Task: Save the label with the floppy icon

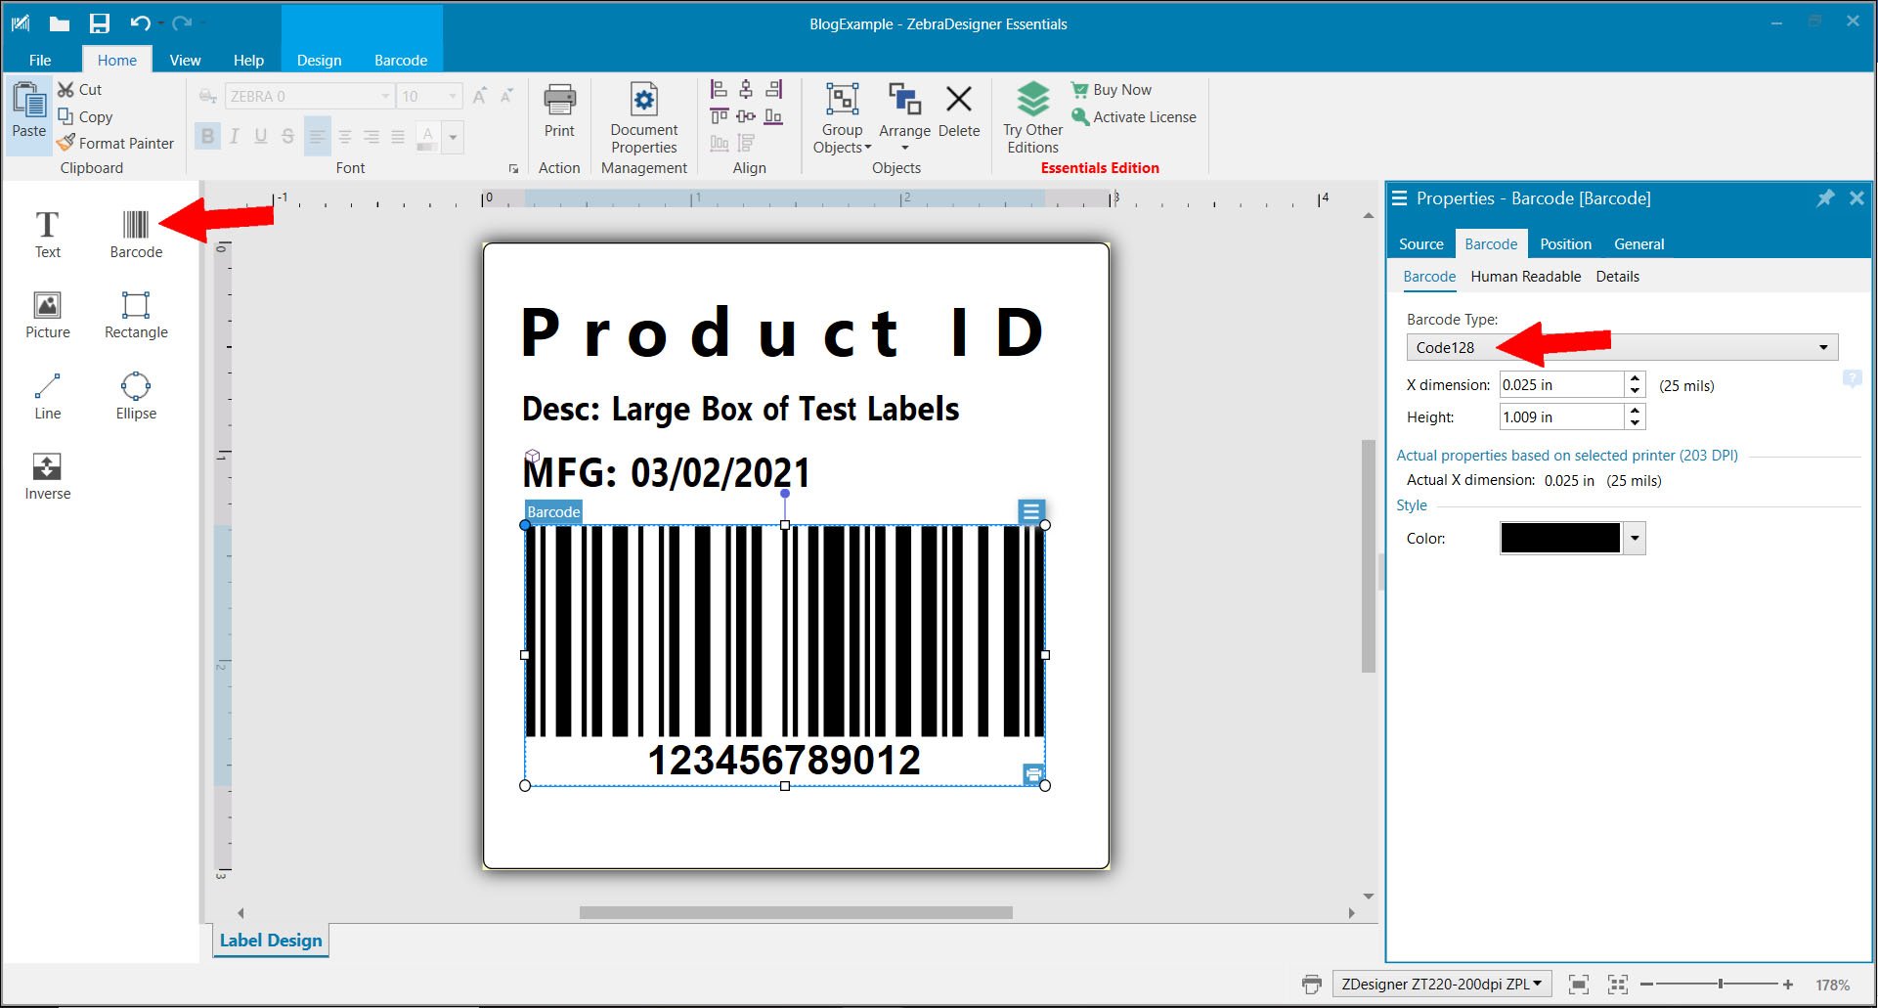Action: point(100,23)
